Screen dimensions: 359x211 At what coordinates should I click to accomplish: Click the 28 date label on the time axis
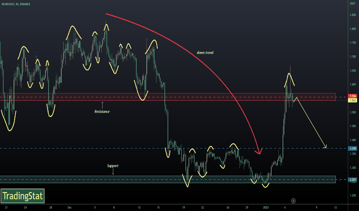[x=50, y=208]
